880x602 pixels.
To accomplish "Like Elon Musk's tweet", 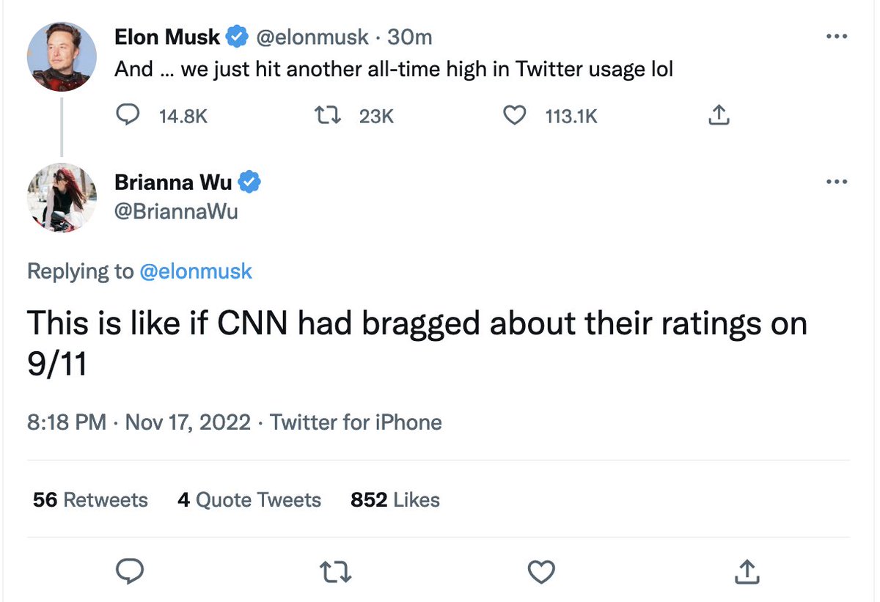I will coord(516,116).
